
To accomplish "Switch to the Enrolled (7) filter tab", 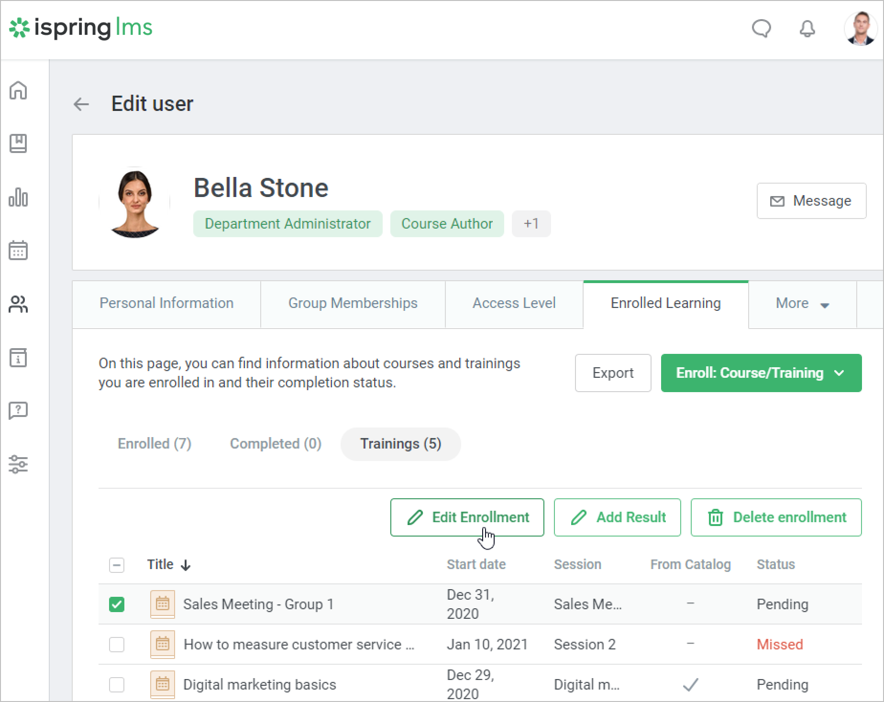I will [155, 444].
